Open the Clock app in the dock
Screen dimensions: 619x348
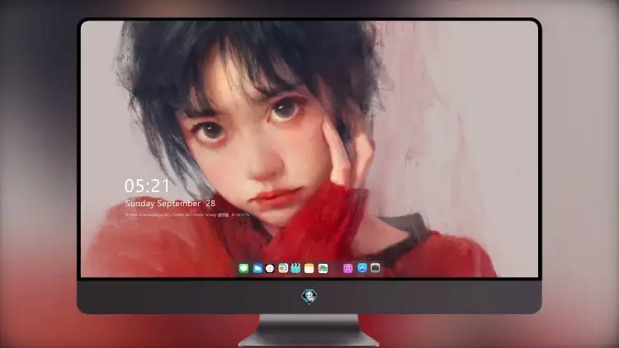click(x=270, y=268)
